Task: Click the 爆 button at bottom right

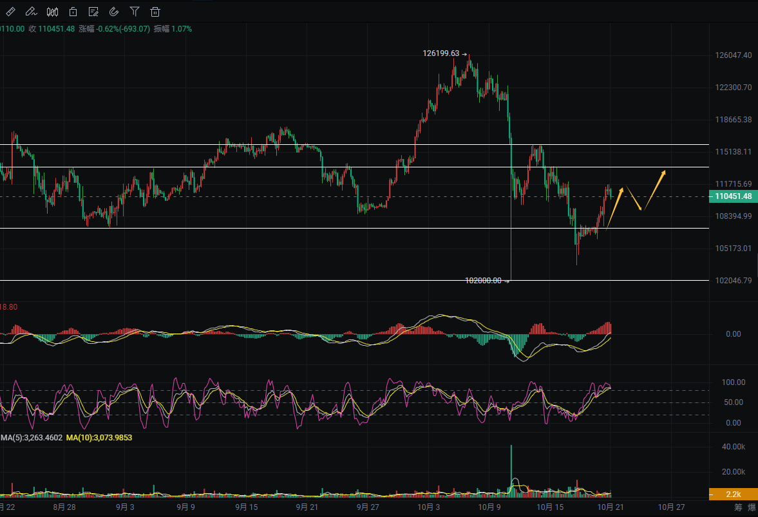Action: (x=752, y=507)
